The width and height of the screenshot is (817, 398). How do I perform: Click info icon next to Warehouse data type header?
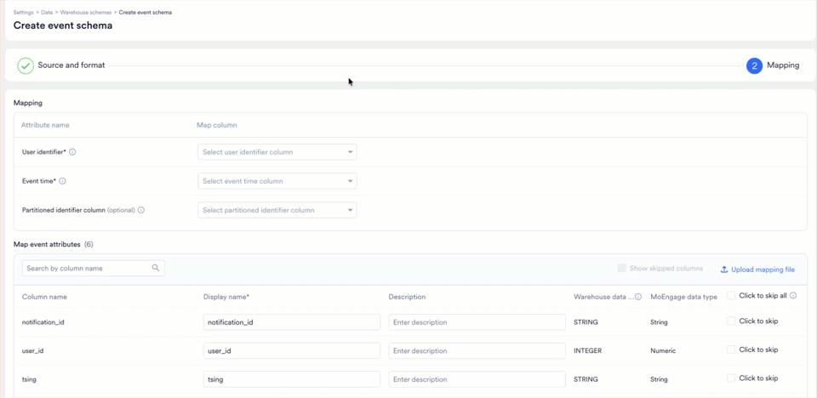tap(638, 297)
